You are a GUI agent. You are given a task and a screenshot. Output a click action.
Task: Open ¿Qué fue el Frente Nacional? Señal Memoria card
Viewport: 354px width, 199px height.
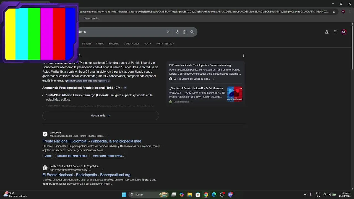(196, 88)
